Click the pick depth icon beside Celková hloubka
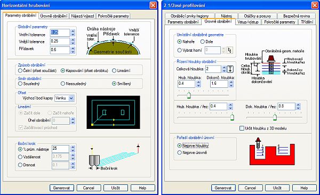Viewport: 320px width, 195px height. 230,69
